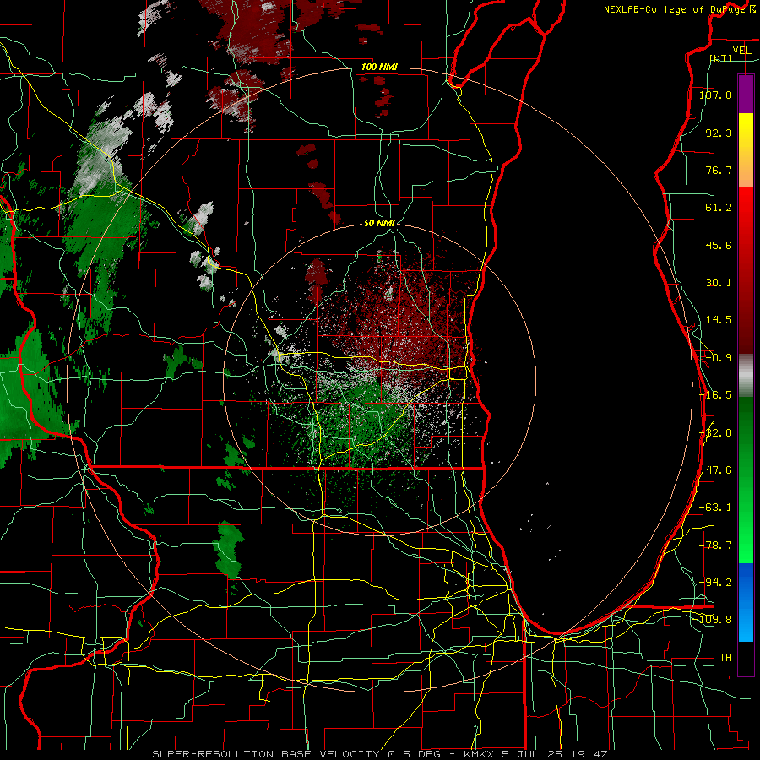Click the -0.9 legend value

coord(719,358)
